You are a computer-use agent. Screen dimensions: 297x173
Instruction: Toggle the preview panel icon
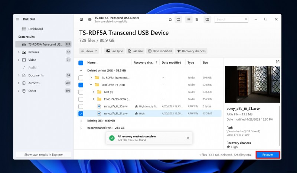tap(207, 19)
